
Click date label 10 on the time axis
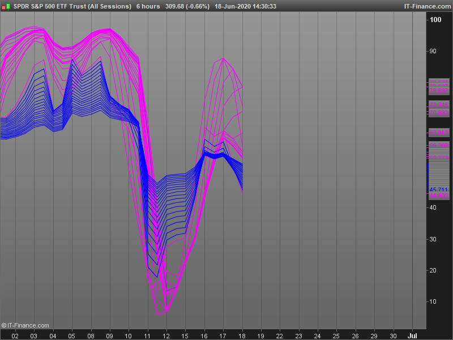pyautogui.click(x=129, y=336)
